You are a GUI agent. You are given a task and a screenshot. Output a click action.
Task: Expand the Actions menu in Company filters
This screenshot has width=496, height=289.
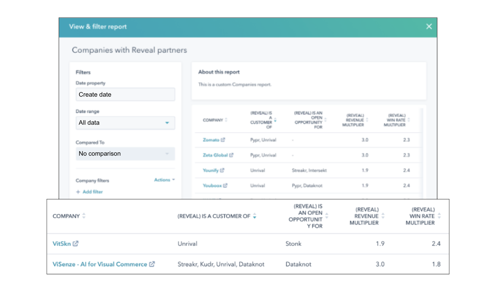165,180
